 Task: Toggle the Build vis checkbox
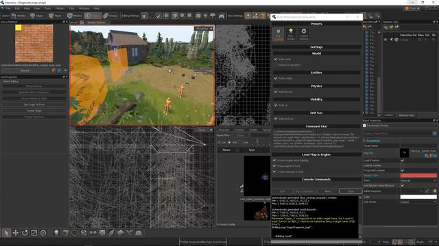coord(276,105)
